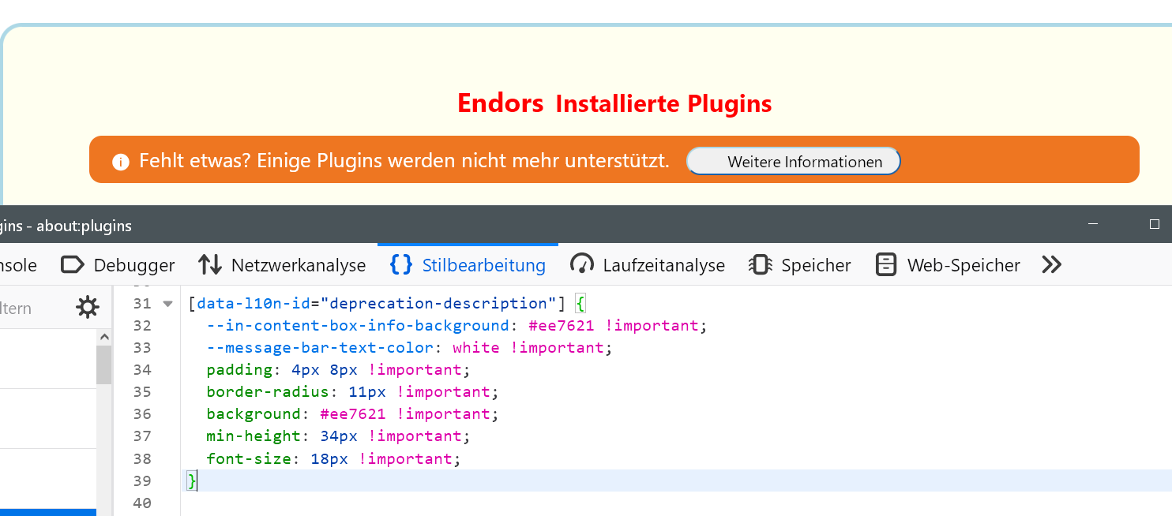Open the Web-Speicher storage icon
The width and height of the screenshot is (1172, 516).
[x=886, y=265]
